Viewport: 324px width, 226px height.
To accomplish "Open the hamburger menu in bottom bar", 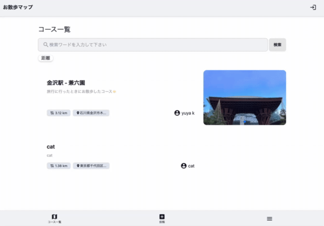I will (x=269, y=218).
